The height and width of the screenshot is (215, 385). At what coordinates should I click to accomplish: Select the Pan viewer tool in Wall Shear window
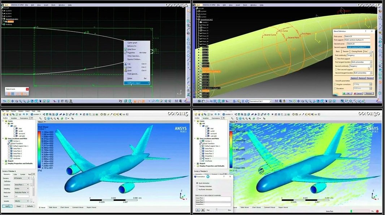[48, 119]
